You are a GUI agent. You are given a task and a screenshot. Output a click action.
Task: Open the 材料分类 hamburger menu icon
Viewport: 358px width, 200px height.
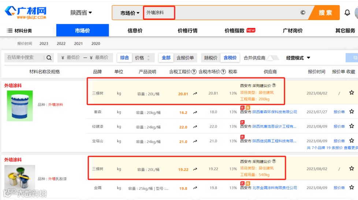pos(10,31)
